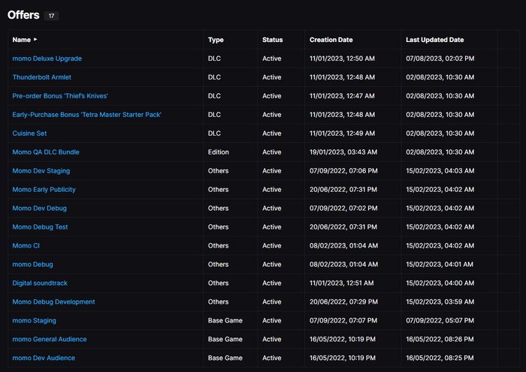This screenshot has height=372, width=526.
Task: Select the 'momo Dev Audience' offer
Action: pyautogui.click(x=44, y=358)
